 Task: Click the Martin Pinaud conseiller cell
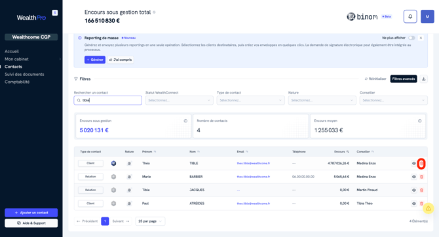[x=367, y=190]
